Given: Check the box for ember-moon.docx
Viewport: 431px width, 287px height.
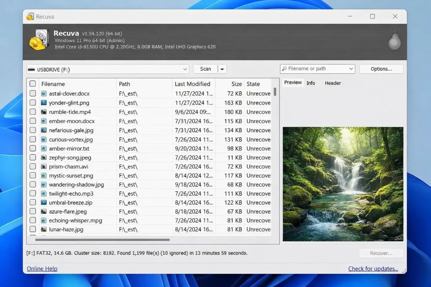Looking at the screenshot, I should click(33, 121).
